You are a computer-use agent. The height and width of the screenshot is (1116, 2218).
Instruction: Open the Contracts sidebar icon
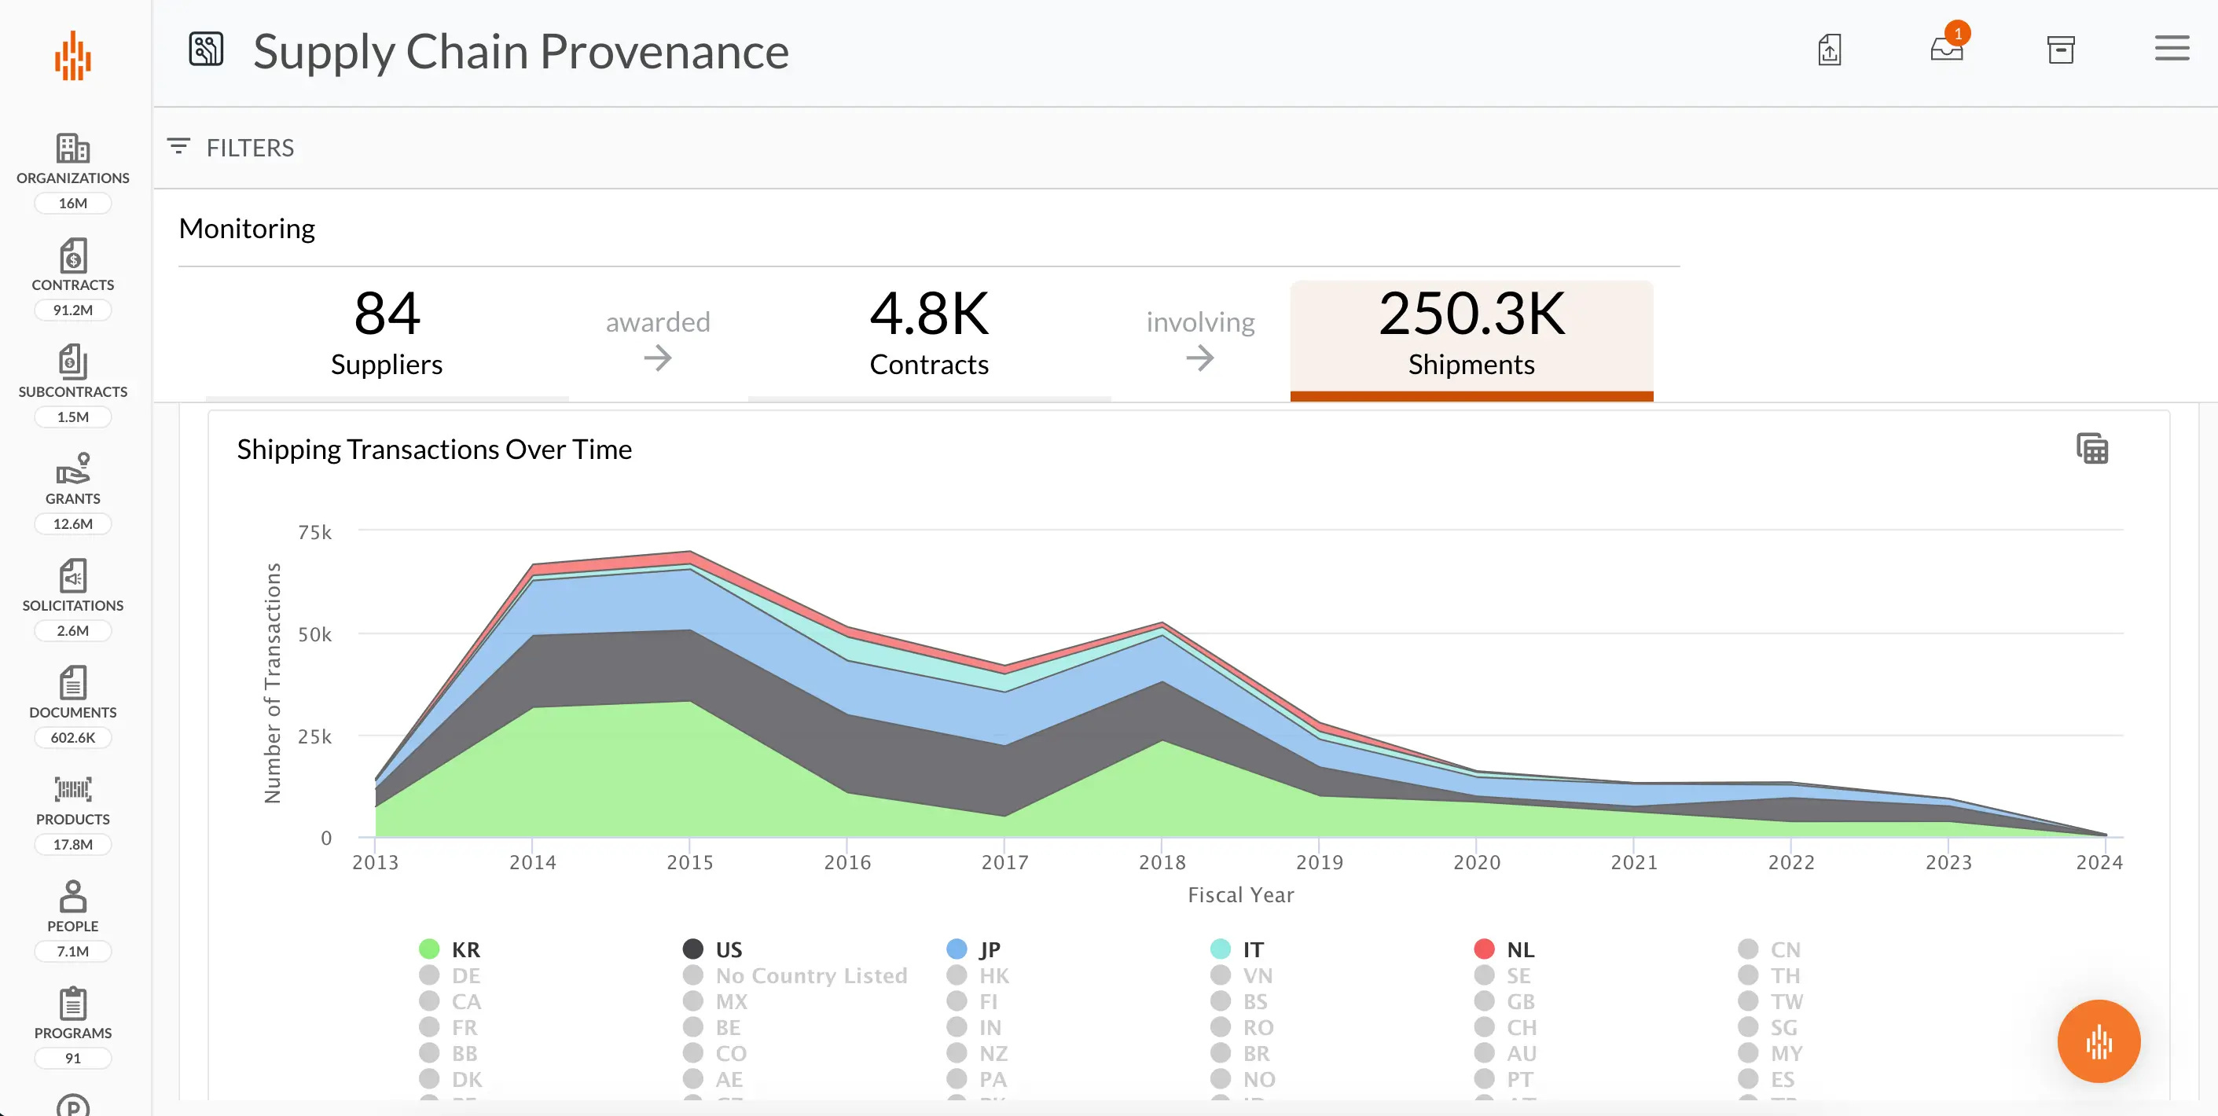[72, 255]
